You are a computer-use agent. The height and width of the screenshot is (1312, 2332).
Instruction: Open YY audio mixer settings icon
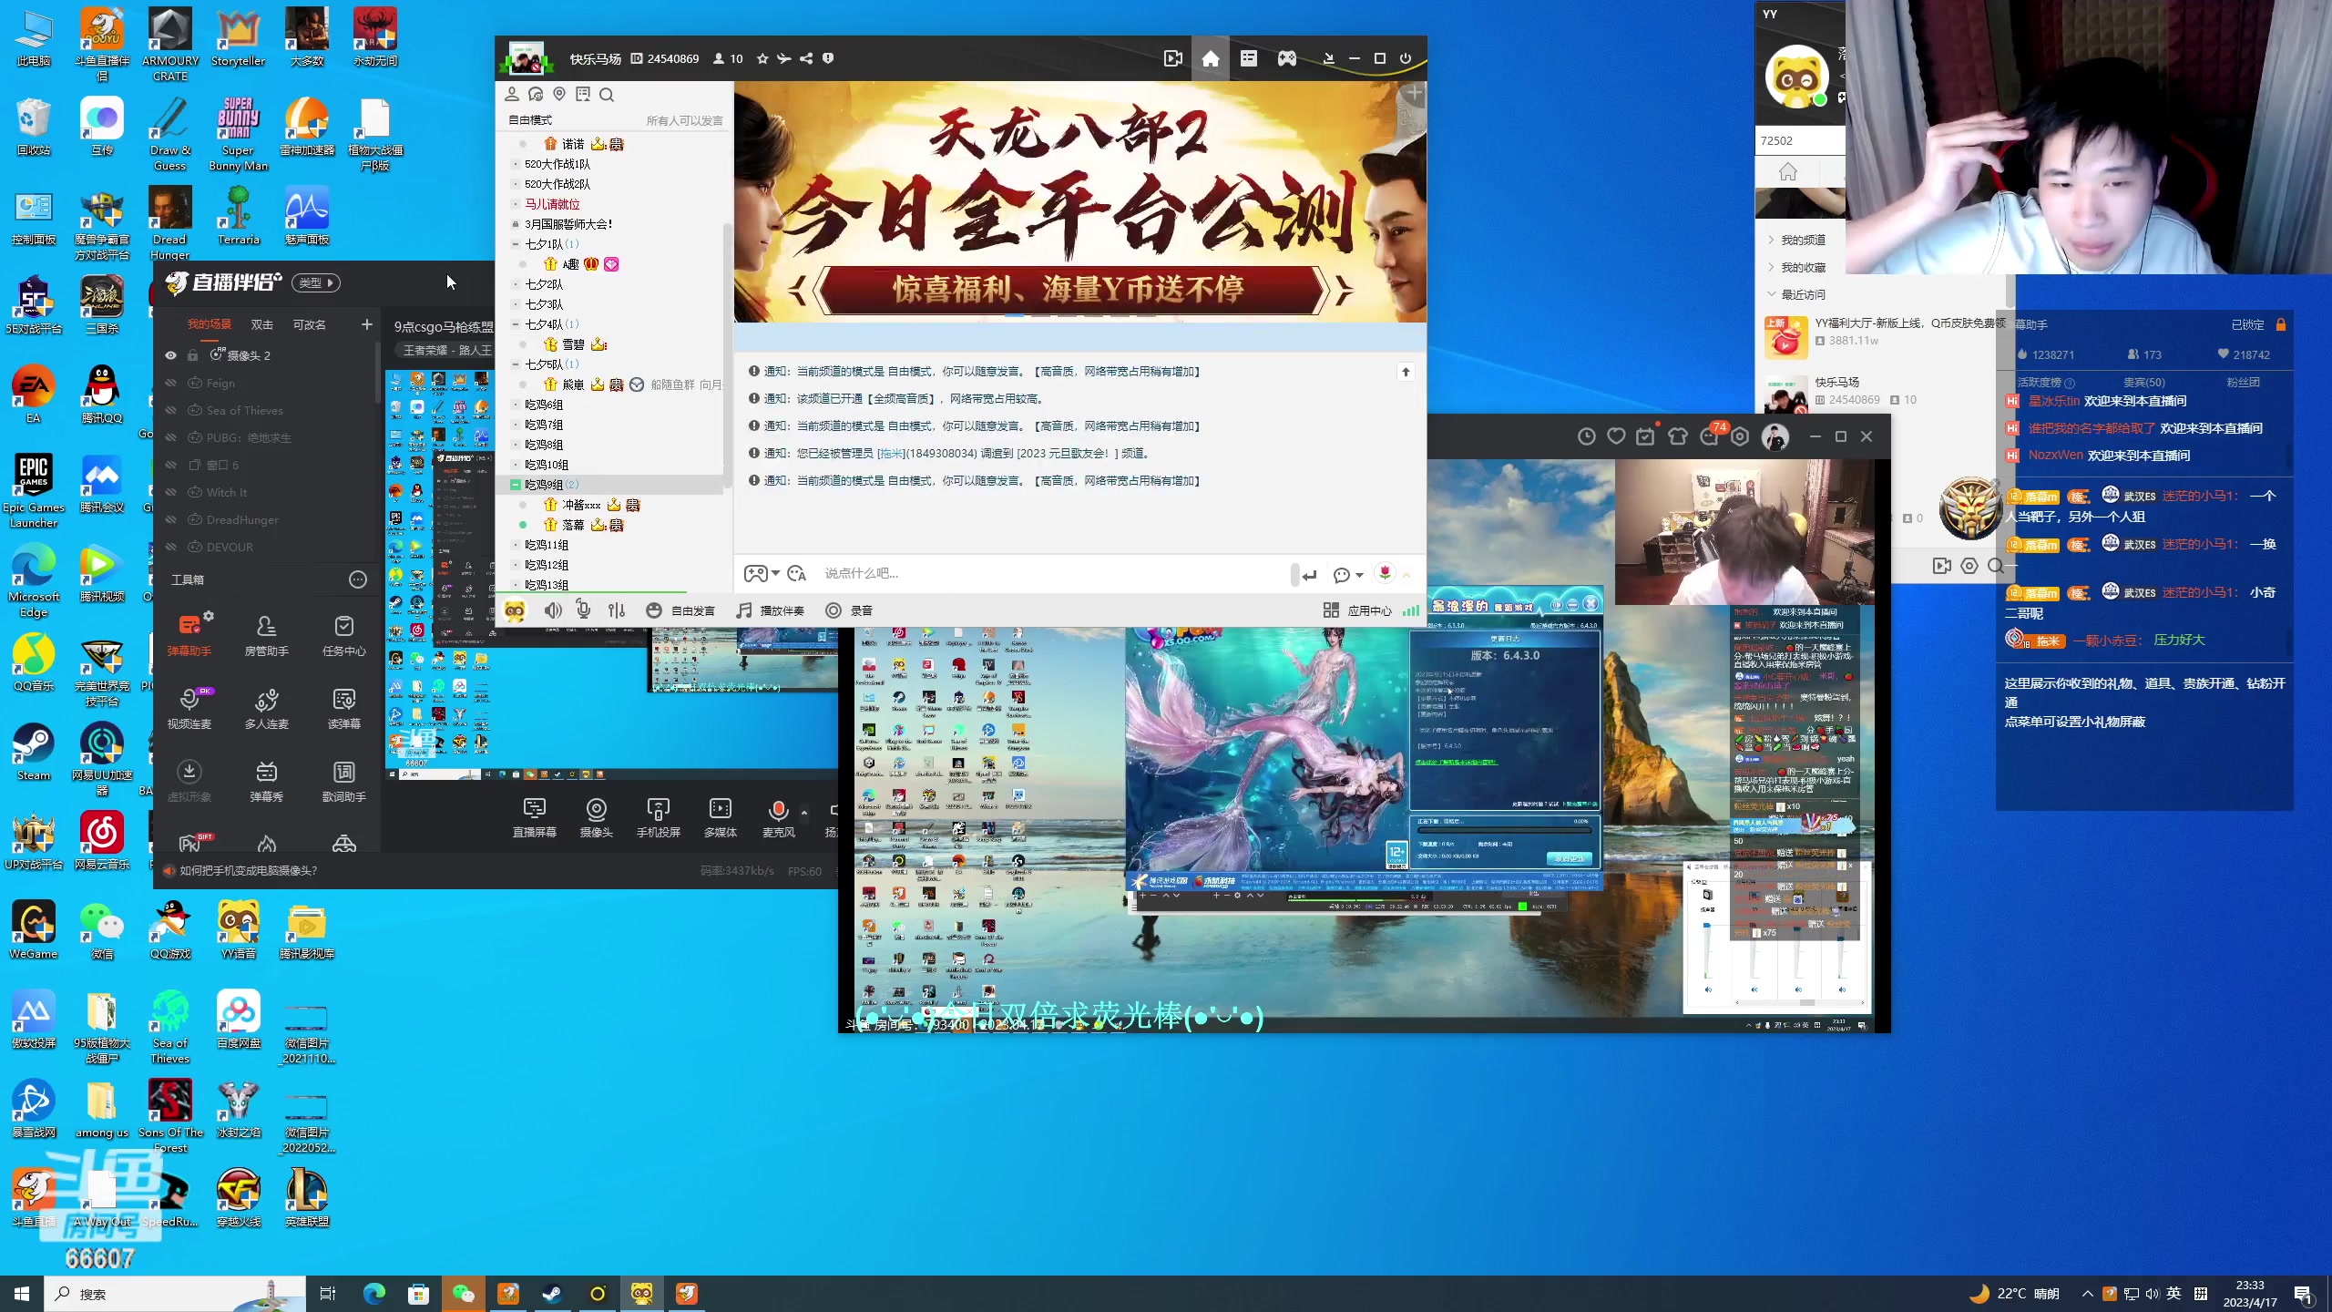[x=617, y=610]
